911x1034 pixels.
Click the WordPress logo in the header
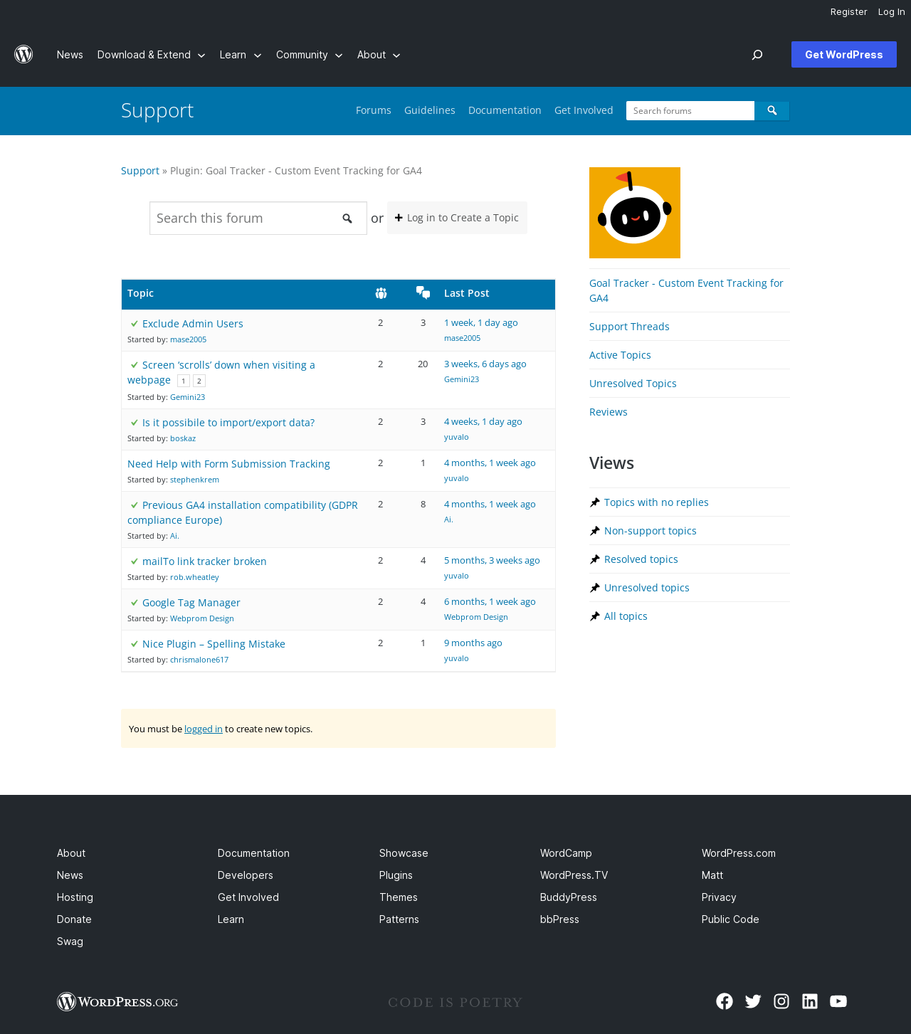(x=23, y=54)
